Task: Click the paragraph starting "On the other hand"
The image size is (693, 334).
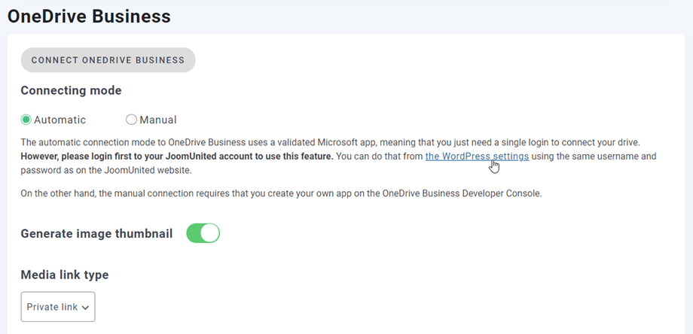Action: tap(281, 193)
